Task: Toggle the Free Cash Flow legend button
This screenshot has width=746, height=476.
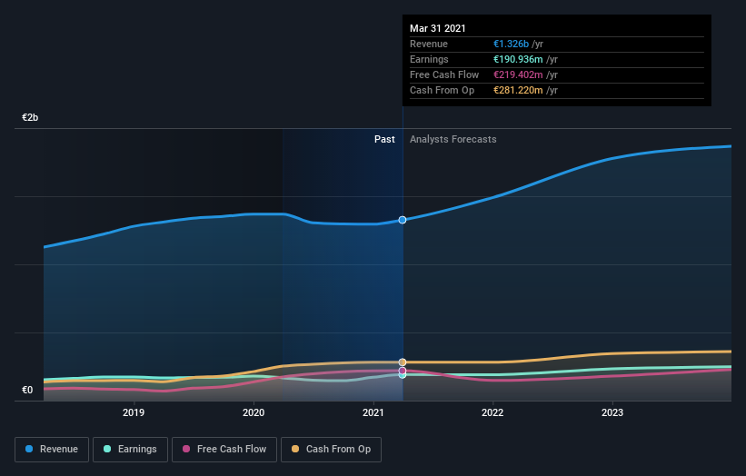Action: pyautogui.click(x=224, y=450)
